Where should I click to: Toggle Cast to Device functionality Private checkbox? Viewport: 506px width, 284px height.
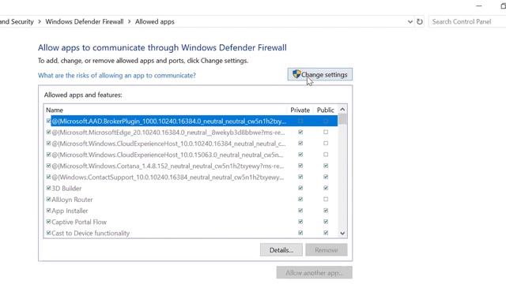click(300, 233)
